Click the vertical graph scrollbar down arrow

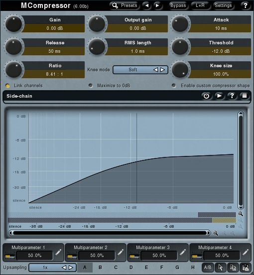point(241,207)
